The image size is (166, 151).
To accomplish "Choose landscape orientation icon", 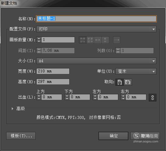I will [128, 82].
